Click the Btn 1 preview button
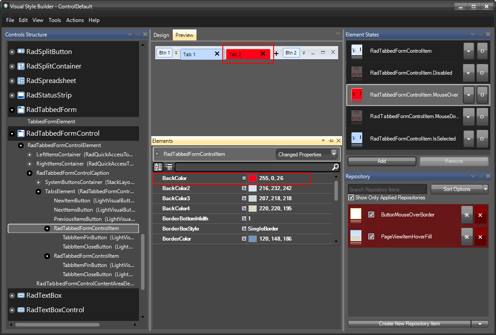Viewport: 496px width, 335px height. [x=164, y=53]
